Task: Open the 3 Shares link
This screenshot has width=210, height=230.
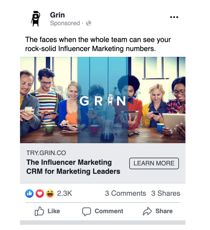Action: coord(166,193)
